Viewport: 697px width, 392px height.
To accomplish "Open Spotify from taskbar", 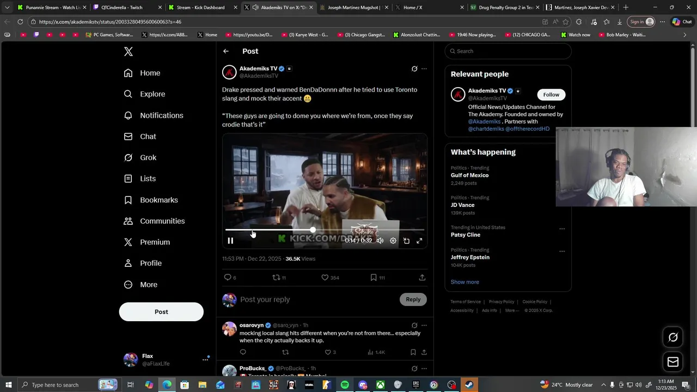I will [x=345, y=385].
